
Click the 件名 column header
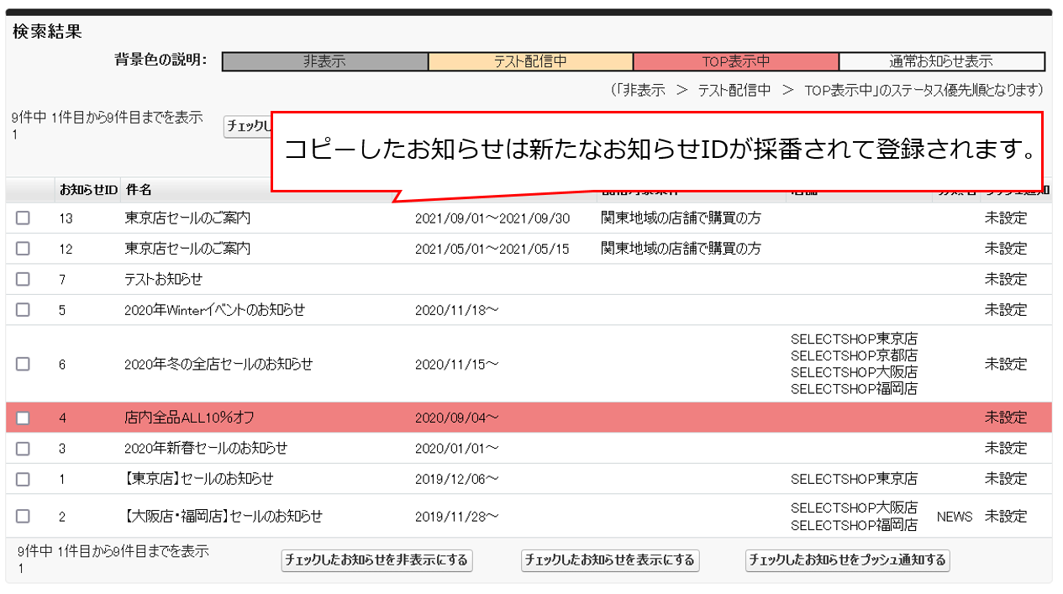[x=138, y=190]
